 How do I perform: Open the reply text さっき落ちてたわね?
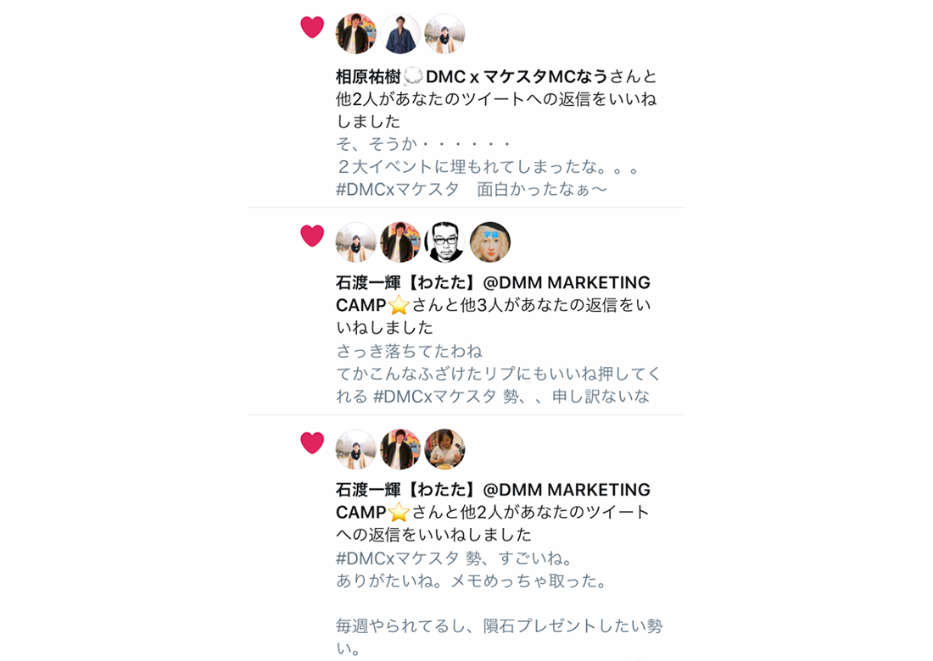[x=410, y=352]
